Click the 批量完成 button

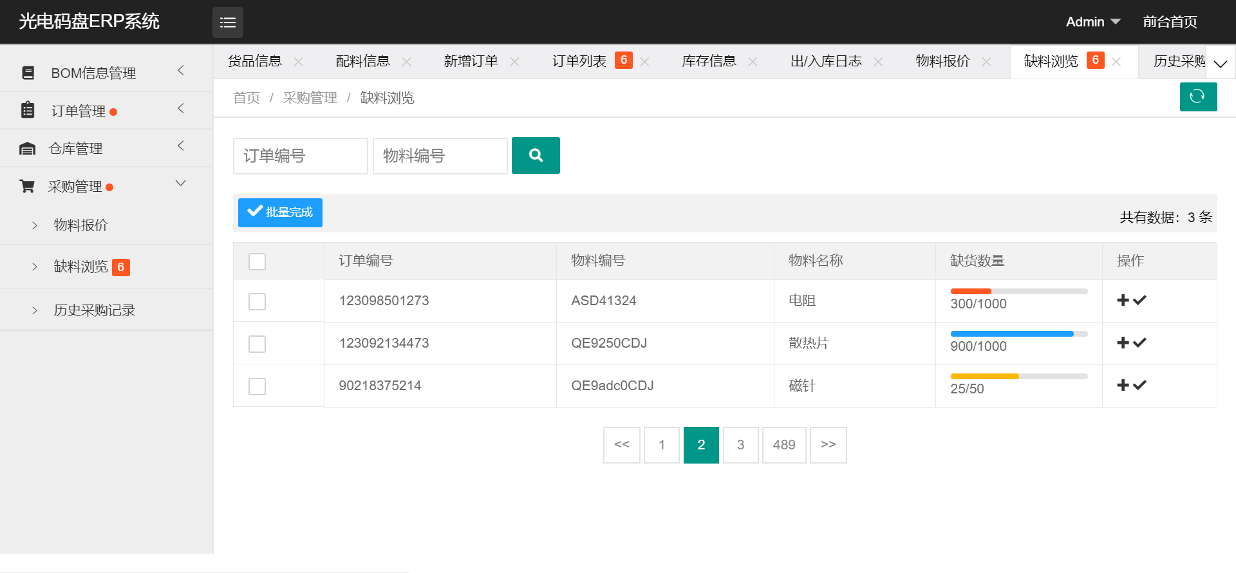(x=280, y=212)
